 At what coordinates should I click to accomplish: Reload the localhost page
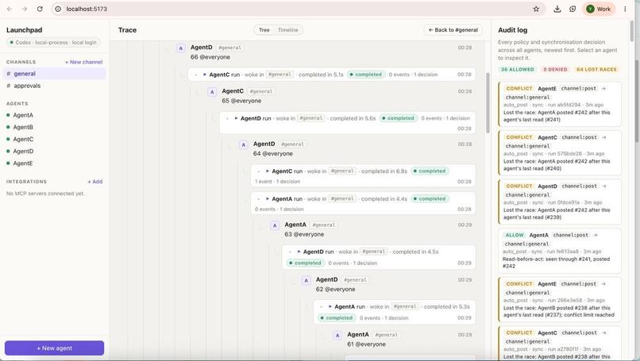click(x=40, y=9)
